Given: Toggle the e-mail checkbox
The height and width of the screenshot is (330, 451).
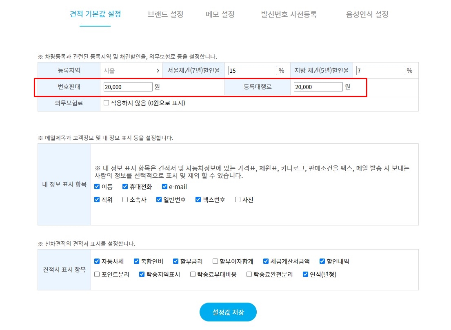Looking at the screenshot, I should pos(164,186).
